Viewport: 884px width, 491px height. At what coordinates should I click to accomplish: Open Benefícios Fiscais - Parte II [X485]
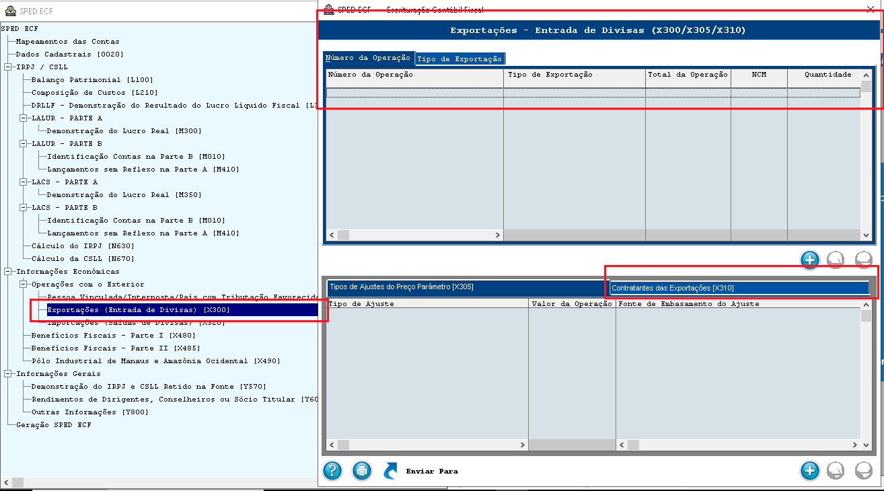[115, 348]
